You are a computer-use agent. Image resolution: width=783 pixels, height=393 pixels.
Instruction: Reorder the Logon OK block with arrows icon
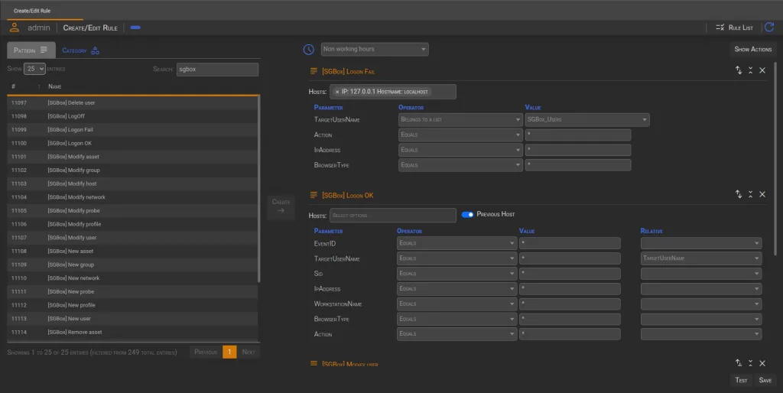click(739, 194)
